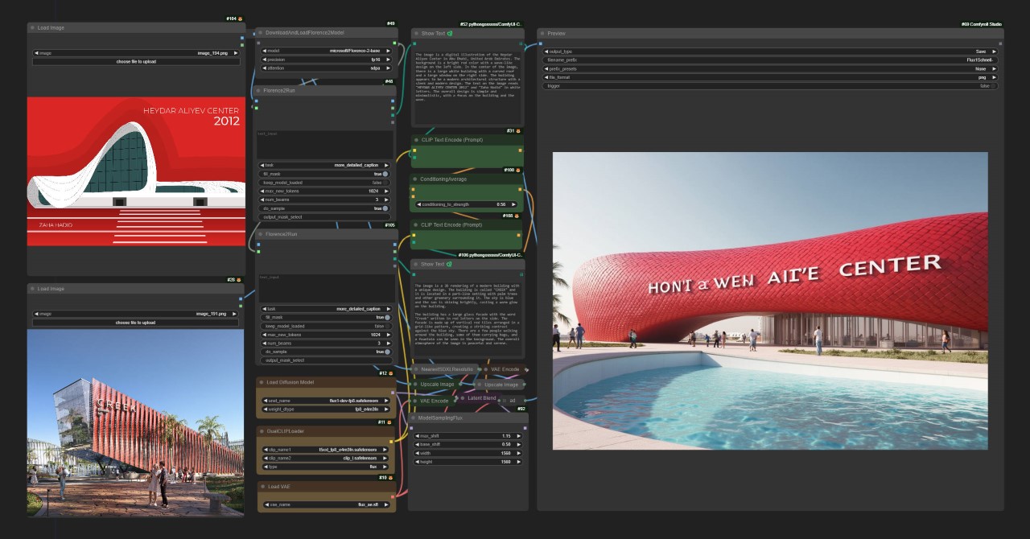Collapse the Preview node via its title dot

point(542,34)
